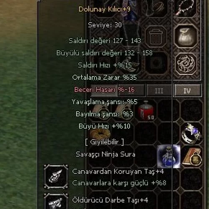This screenshot has height=209, width=209.
Task: Select the silver ring with blue gem
Action: pyautogui.click(x=191, y=133)
